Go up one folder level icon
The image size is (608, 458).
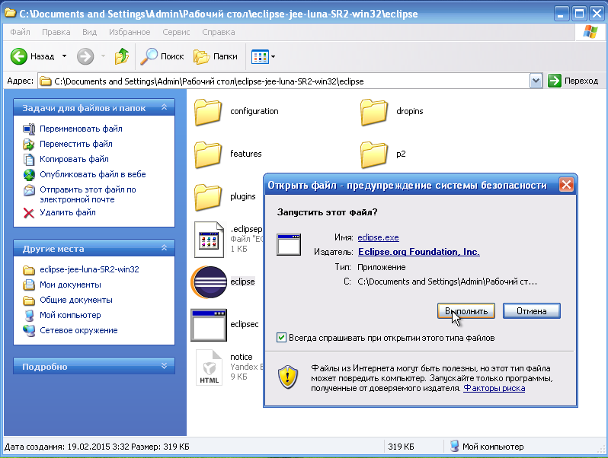pyautogui.click(x=121, y=56)
